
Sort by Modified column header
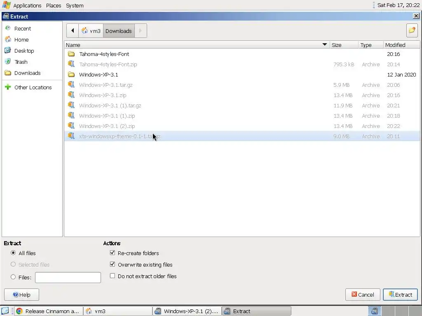point(401,45)
